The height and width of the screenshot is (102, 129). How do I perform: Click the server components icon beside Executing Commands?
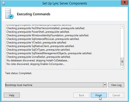9,14
